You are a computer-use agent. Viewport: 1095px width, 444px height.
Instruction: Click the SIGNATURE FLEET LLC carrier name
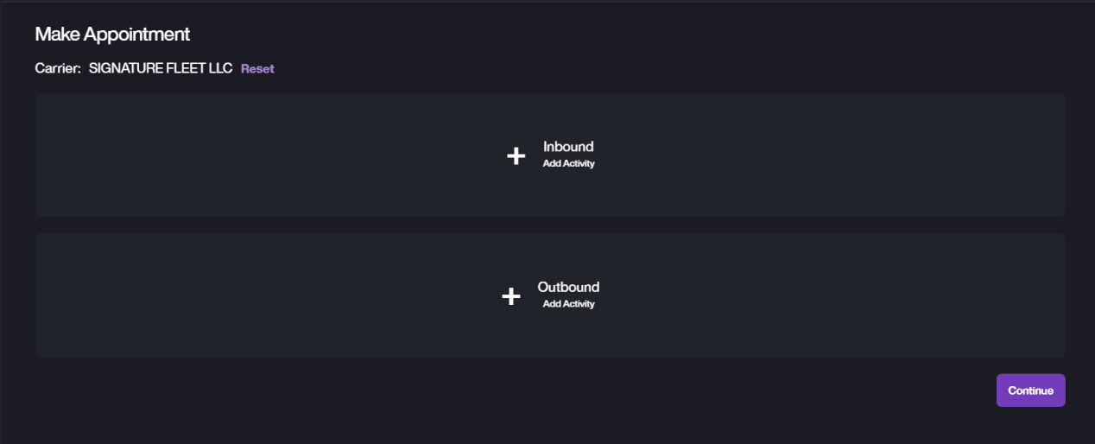click(161, 68)
